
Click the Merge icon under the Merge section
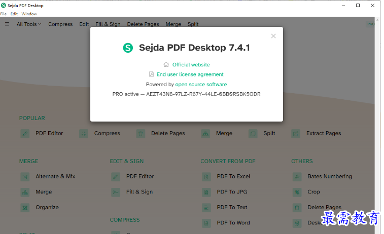pyautogui.click(x=25, y=192)
